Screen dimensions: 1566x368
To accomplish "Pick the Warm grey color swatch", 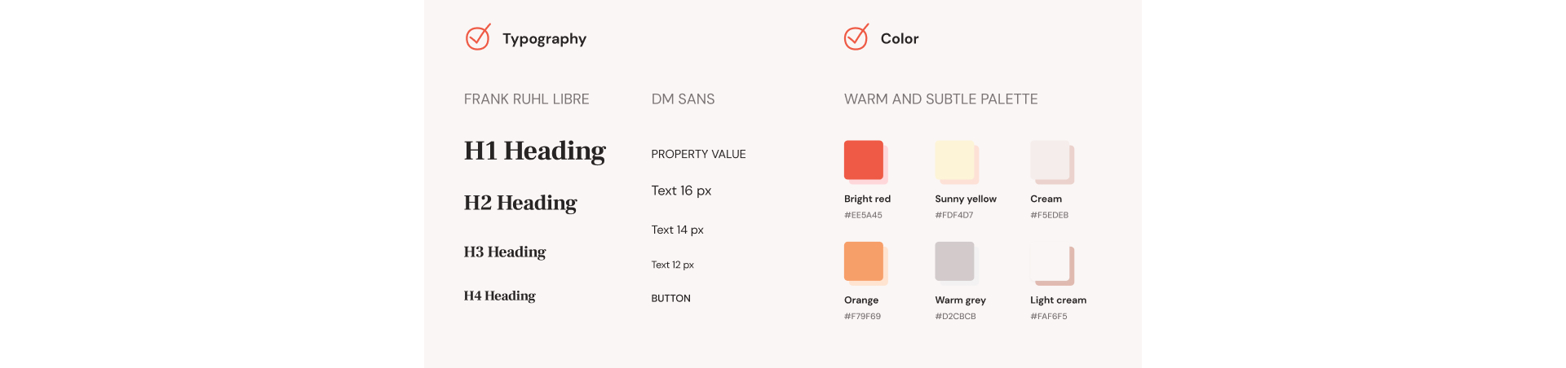I will [x=954, y=261].
